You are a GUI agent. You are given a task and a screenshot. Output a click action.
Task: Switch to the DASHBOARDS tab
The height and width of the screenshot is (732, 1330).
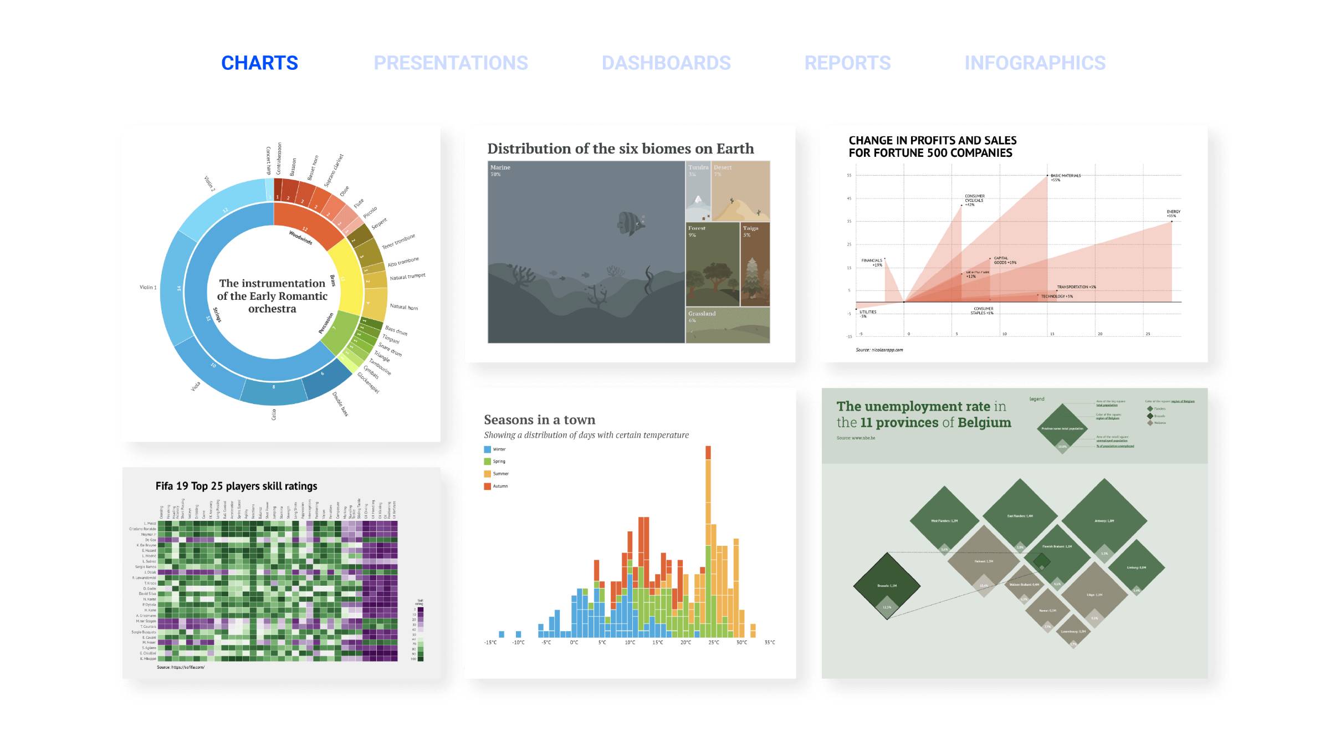click(x=666, y=63)
